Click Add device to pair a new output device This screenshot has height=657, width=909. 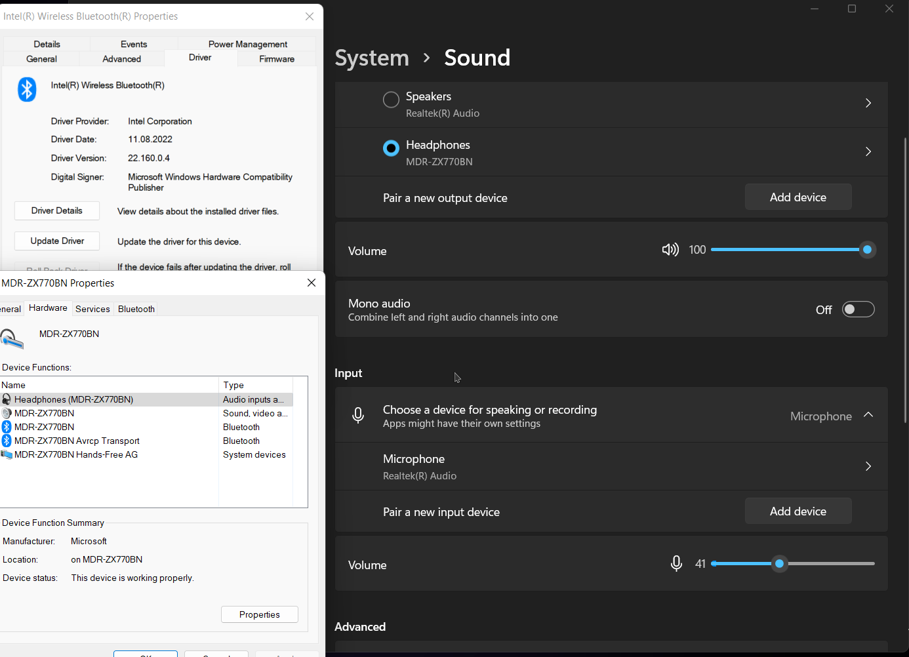[x=798, y=197]
